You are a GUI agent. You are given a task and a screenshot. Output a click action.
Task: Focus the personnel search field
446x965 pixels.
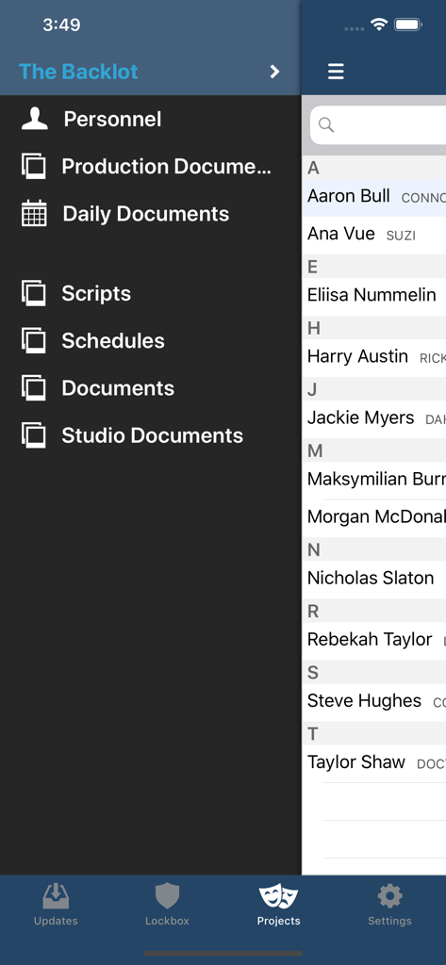377,125
